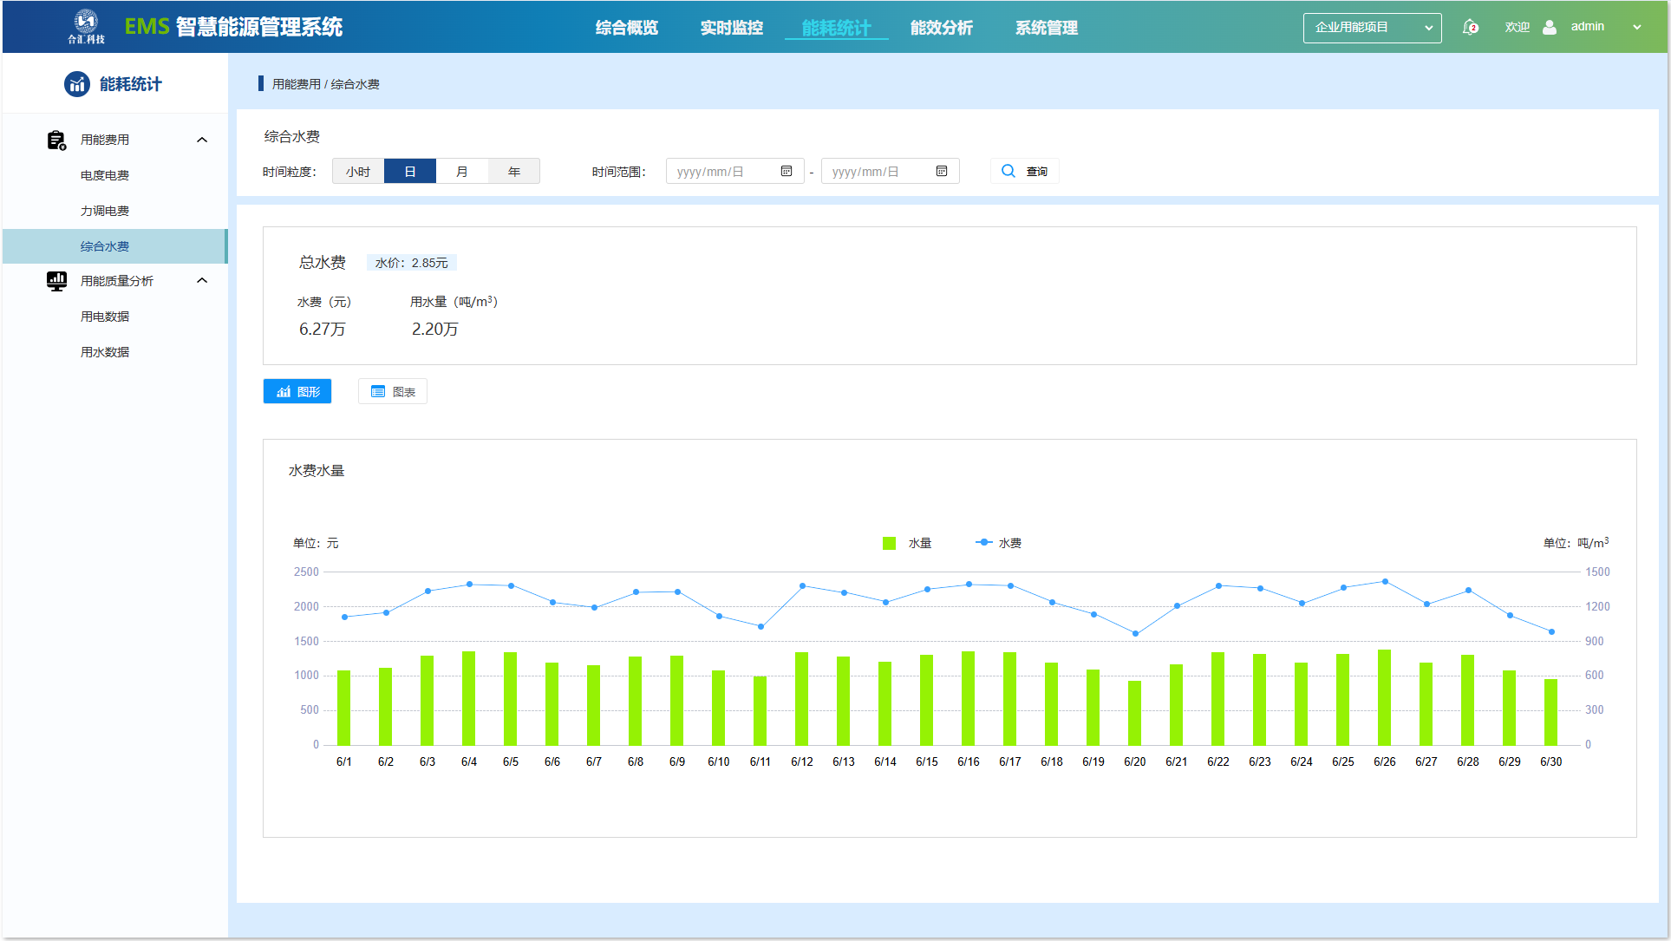
Task: Open the 企业用能项目 project dropdown
Action: (1372, 28)
